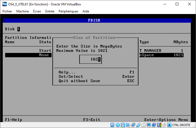Click the optical drive status icon
The width and height of the screenshot is (196, 128).
point(118,125)
